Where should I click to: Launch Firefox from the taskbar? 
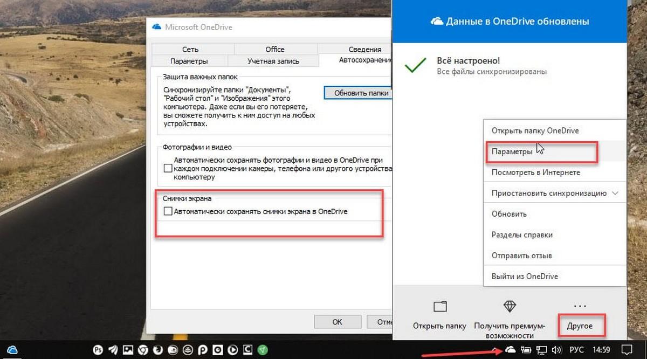tap(158, 350)
